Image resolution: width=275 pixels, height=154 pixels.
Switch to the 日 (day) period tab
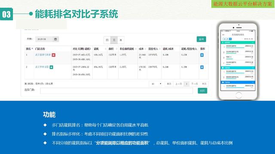107,40
